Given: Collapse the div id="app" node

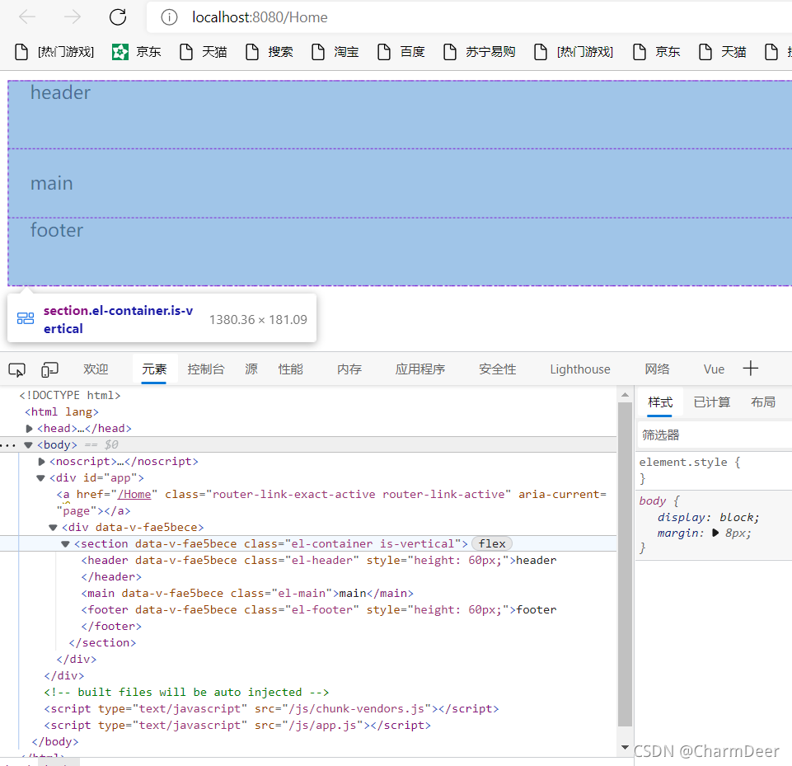Looking at the screenshot, I should click(x=41, y=478).
